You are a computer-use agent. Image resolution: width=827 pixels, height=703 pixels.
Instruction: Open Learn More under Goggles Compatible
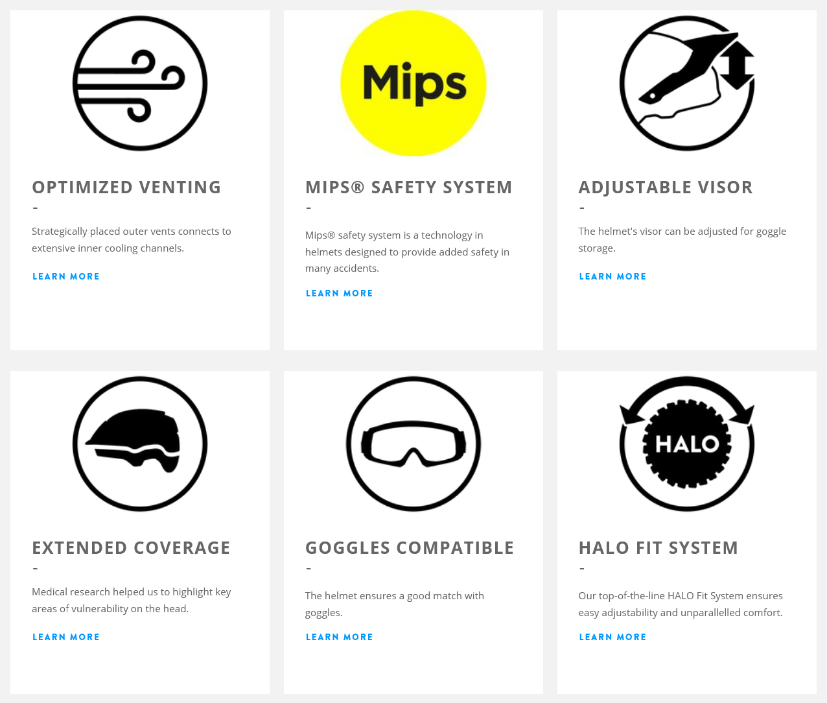point(340,637)
